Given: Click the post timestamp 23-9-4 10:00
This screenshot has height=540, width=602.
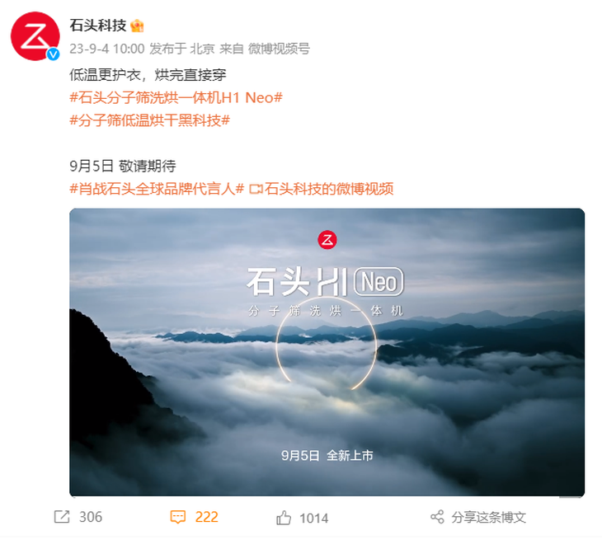Looking at the screenshot, I should [107, 49].
